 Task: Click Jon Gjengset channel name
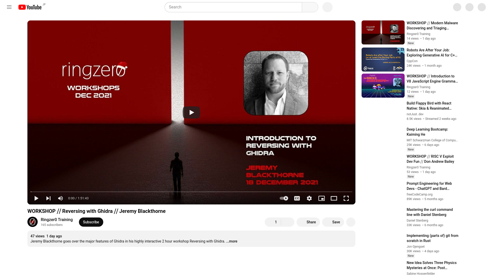coord(416,247)
